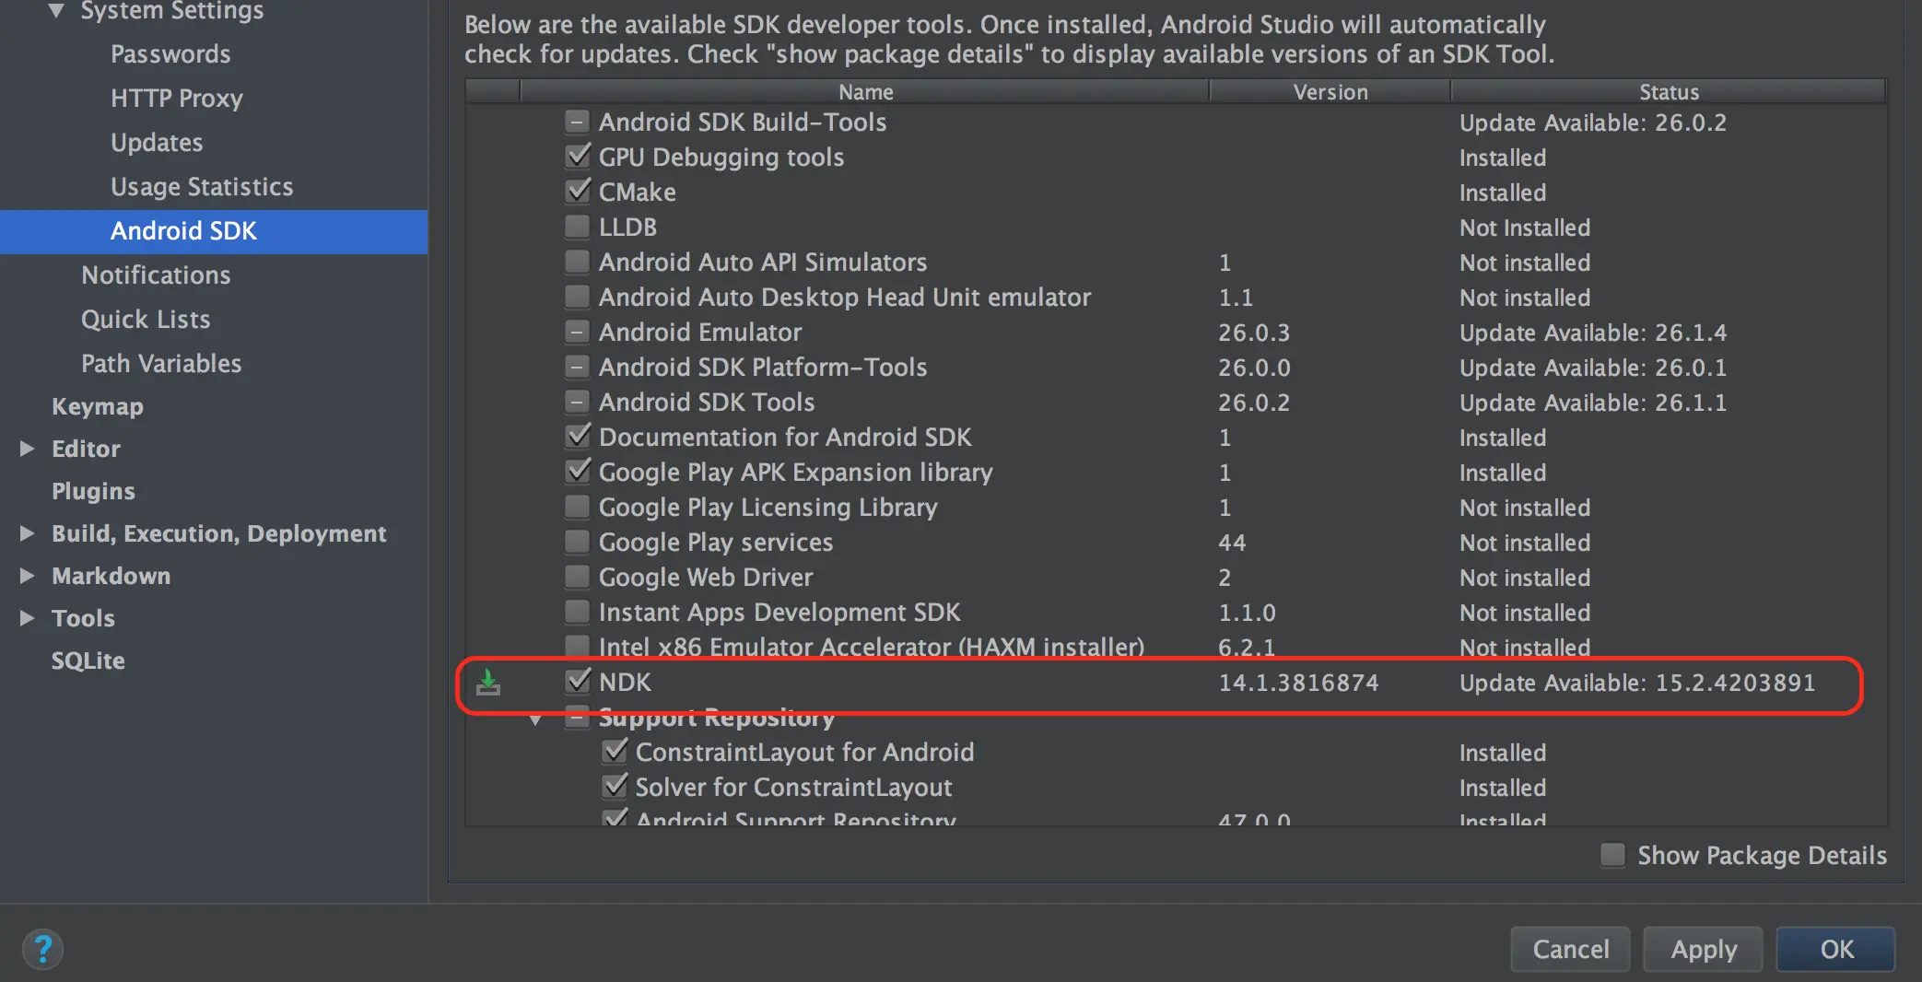The image size is (1922, 982).
Task: Expand the Tools settings section
Action: [x=28, y=618]
